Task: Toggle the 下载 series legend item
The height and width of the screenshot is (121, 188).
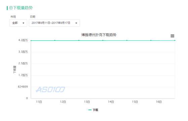Action: pos(93,110)
